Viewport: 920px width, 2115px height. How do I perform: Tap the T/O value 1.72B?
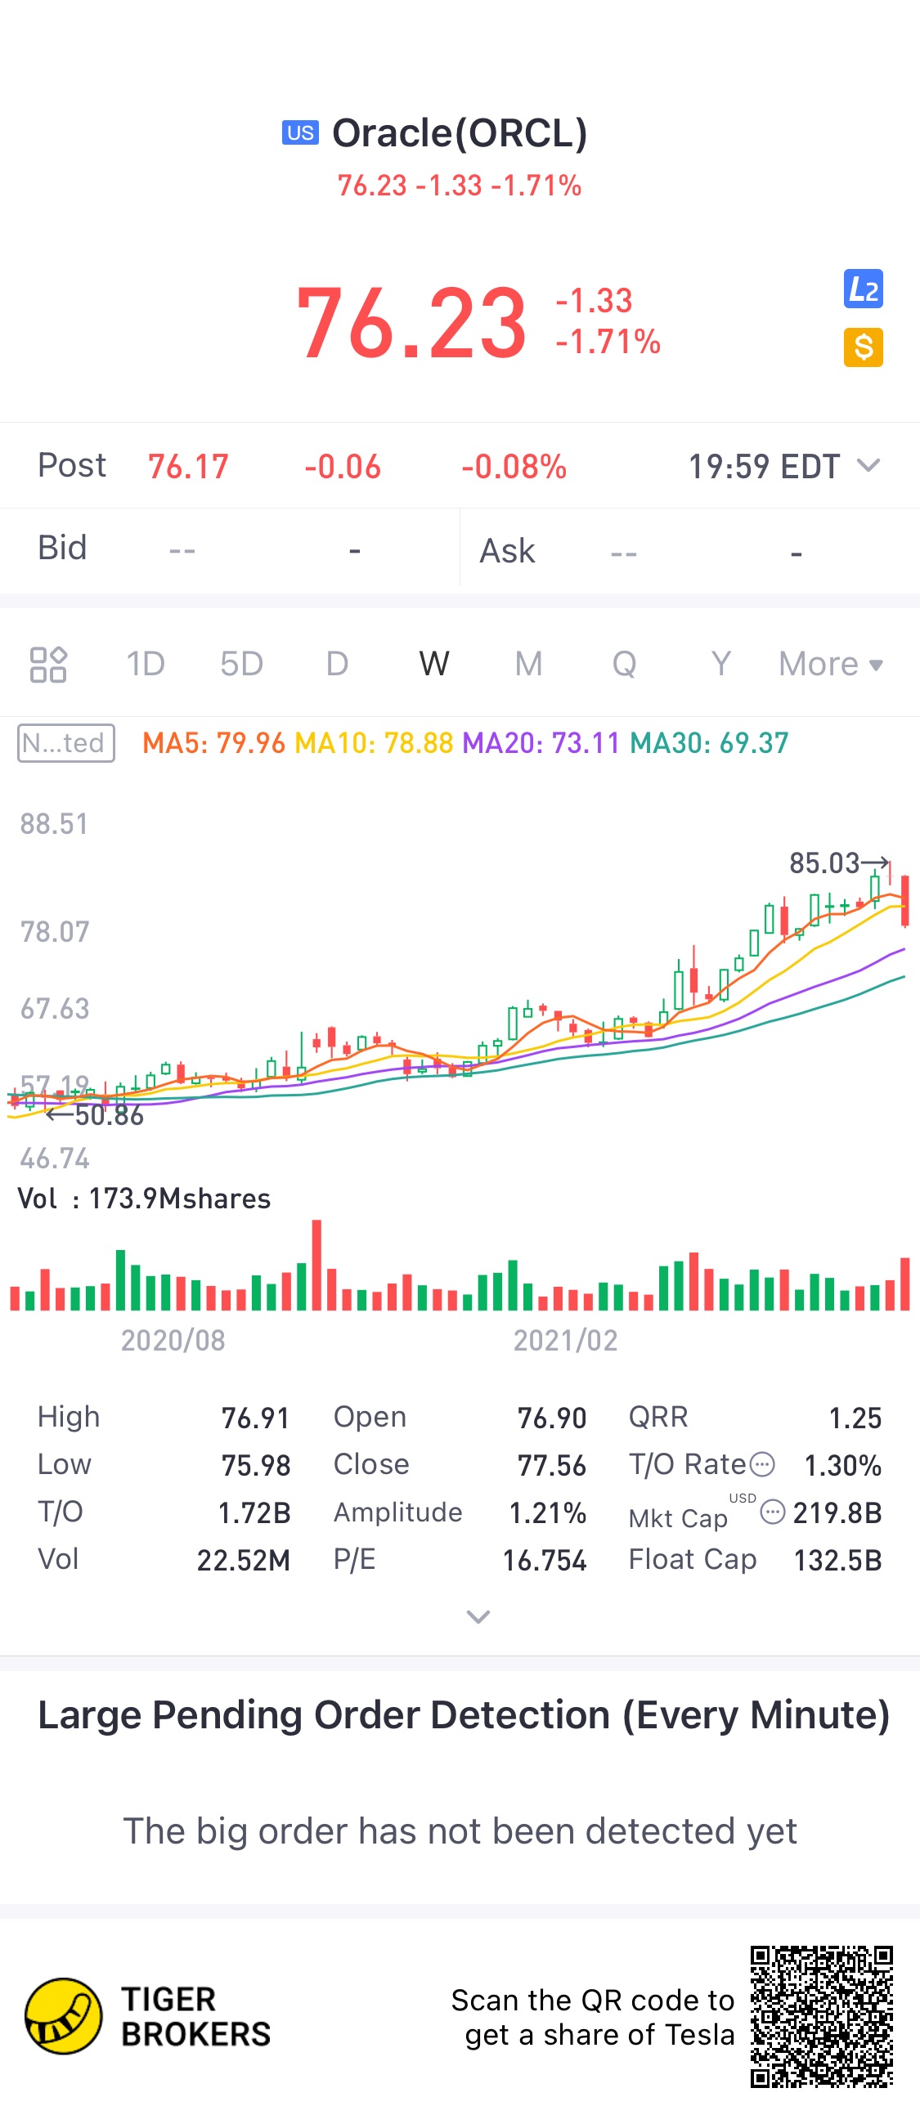254,1513
